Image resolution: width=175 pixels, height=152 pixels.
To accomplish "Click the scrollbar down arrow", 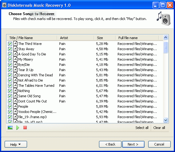I will click(x=166, y=120).
